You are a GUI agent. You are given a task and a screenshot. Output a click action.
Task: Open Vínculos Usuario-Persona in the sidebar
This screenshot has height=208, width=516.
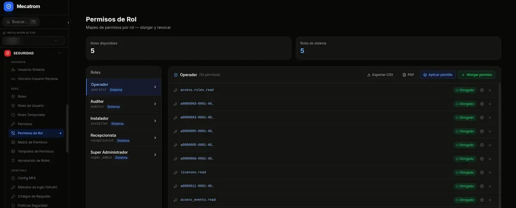pos(37,78)
